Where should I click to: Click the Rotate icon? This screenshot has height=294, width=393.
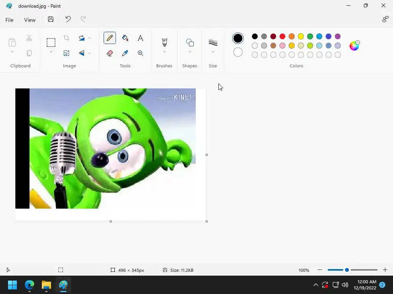coord(81,38)
